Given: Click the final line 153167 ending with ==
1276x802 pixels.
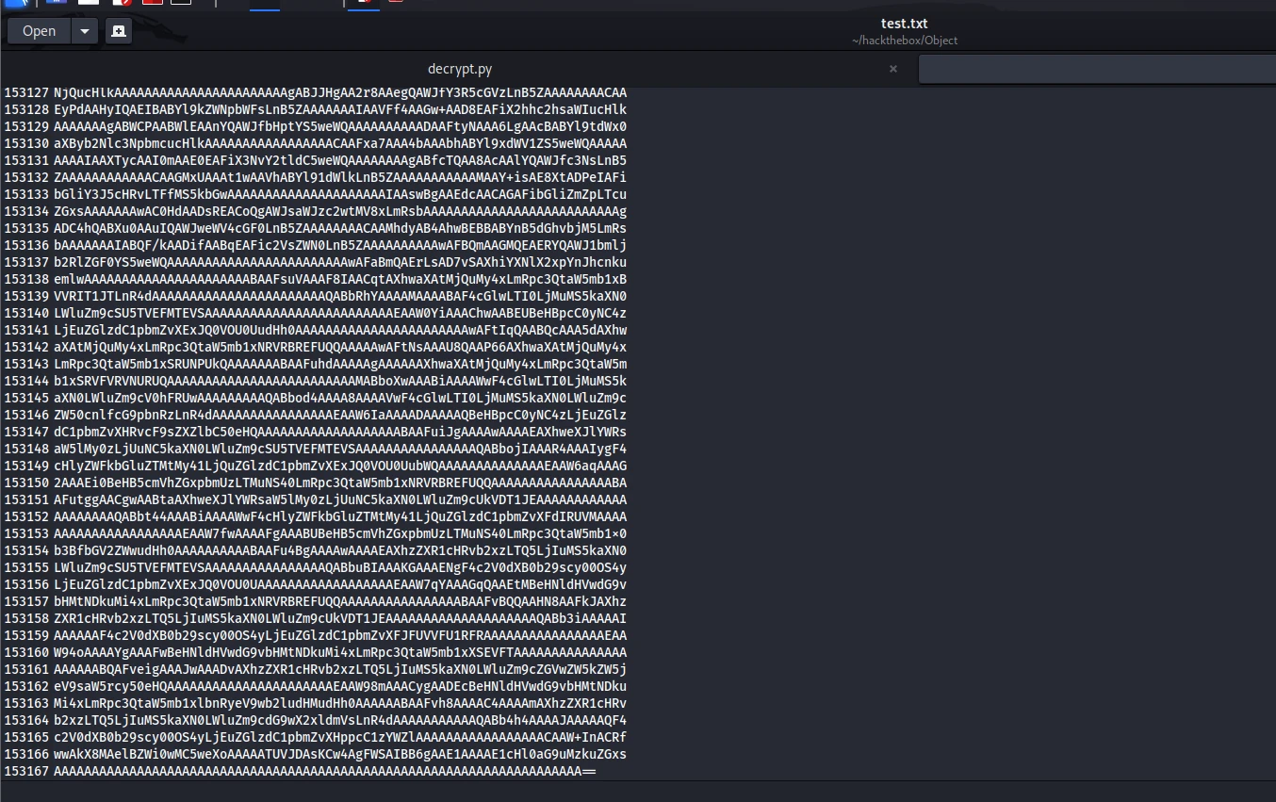Looking at the screenshot, I should [325, 771].
